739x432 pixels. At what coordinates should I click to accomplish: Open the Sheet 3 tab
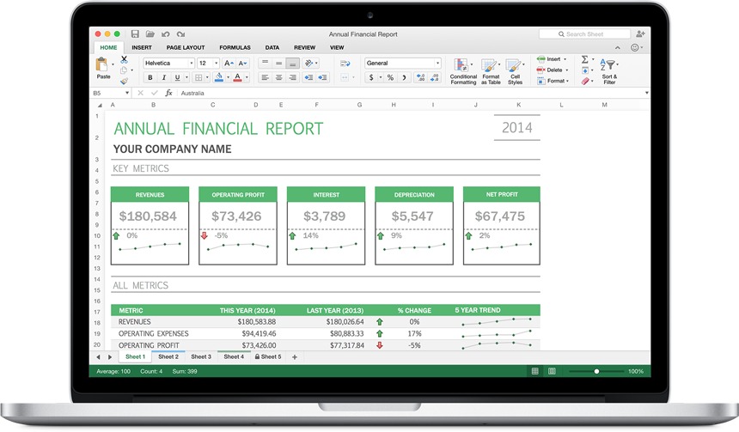[x=201, y=356]
